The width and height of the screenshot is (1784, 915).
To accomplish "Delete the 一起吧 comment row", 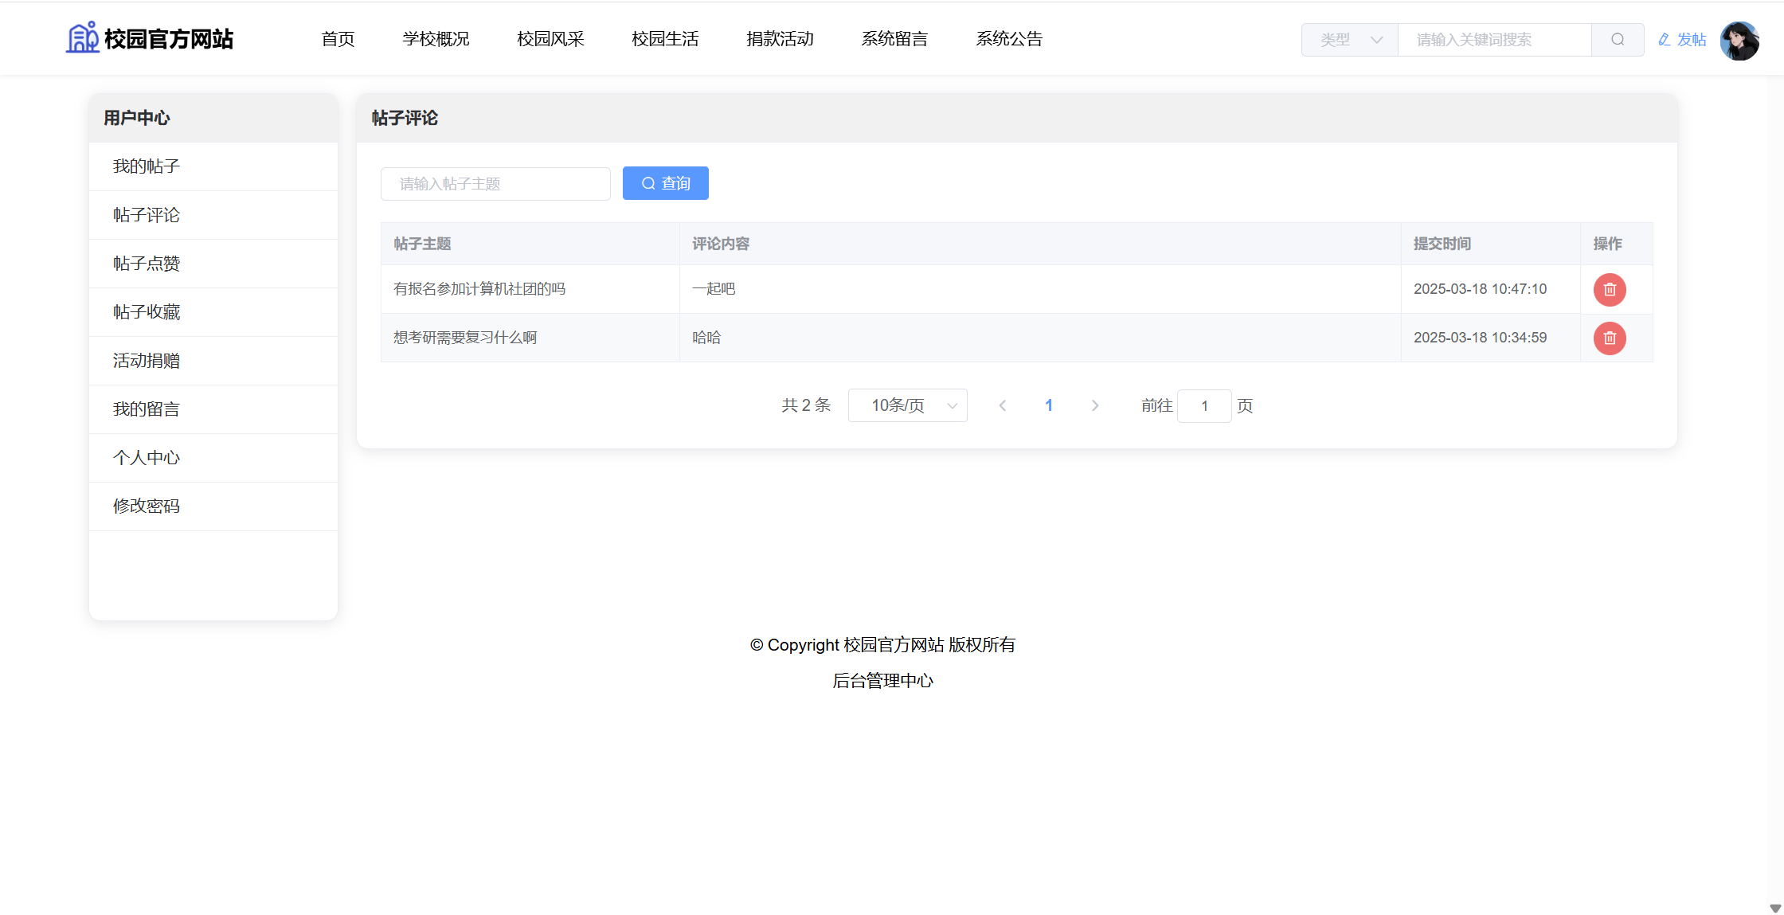I will [1610, 290].
